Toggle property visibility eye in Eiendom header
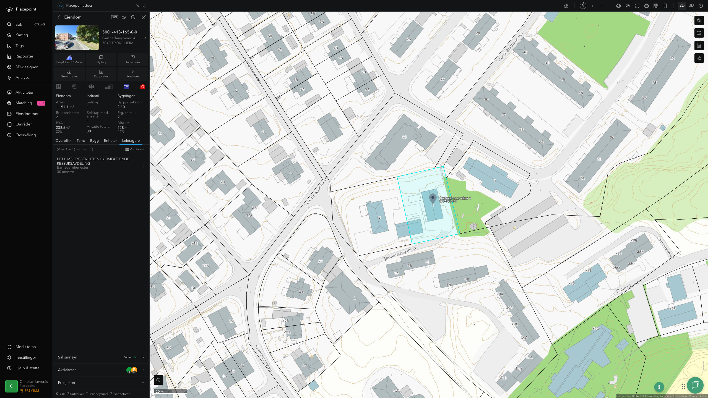This screenshot has height=398, width=708. point(124,17)
